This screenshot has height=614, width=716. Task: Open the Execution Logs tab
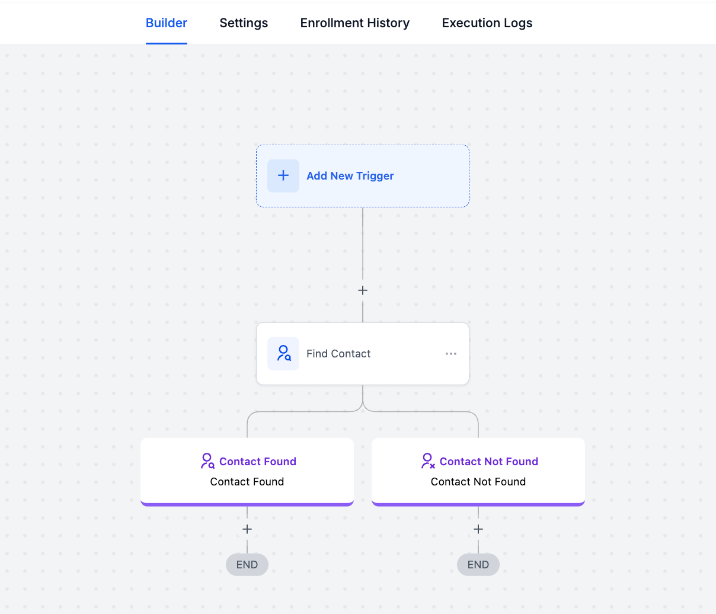[x=487, y=23]
